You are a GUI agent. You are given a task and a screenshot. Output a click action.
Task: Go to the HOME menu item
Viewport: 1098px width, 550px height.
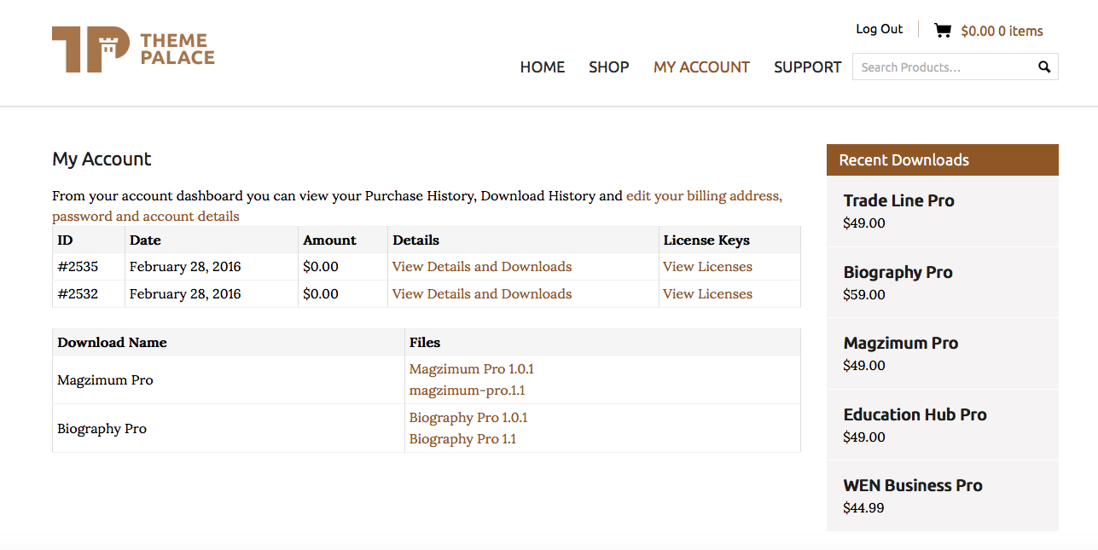click(543, 67)
